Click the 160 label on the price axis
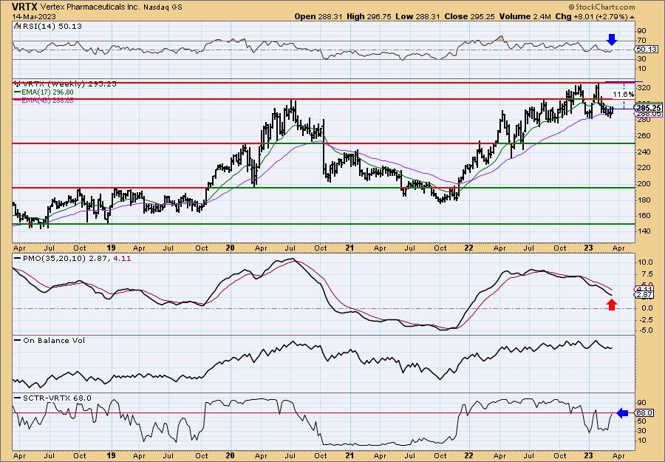 pos(644,216)
